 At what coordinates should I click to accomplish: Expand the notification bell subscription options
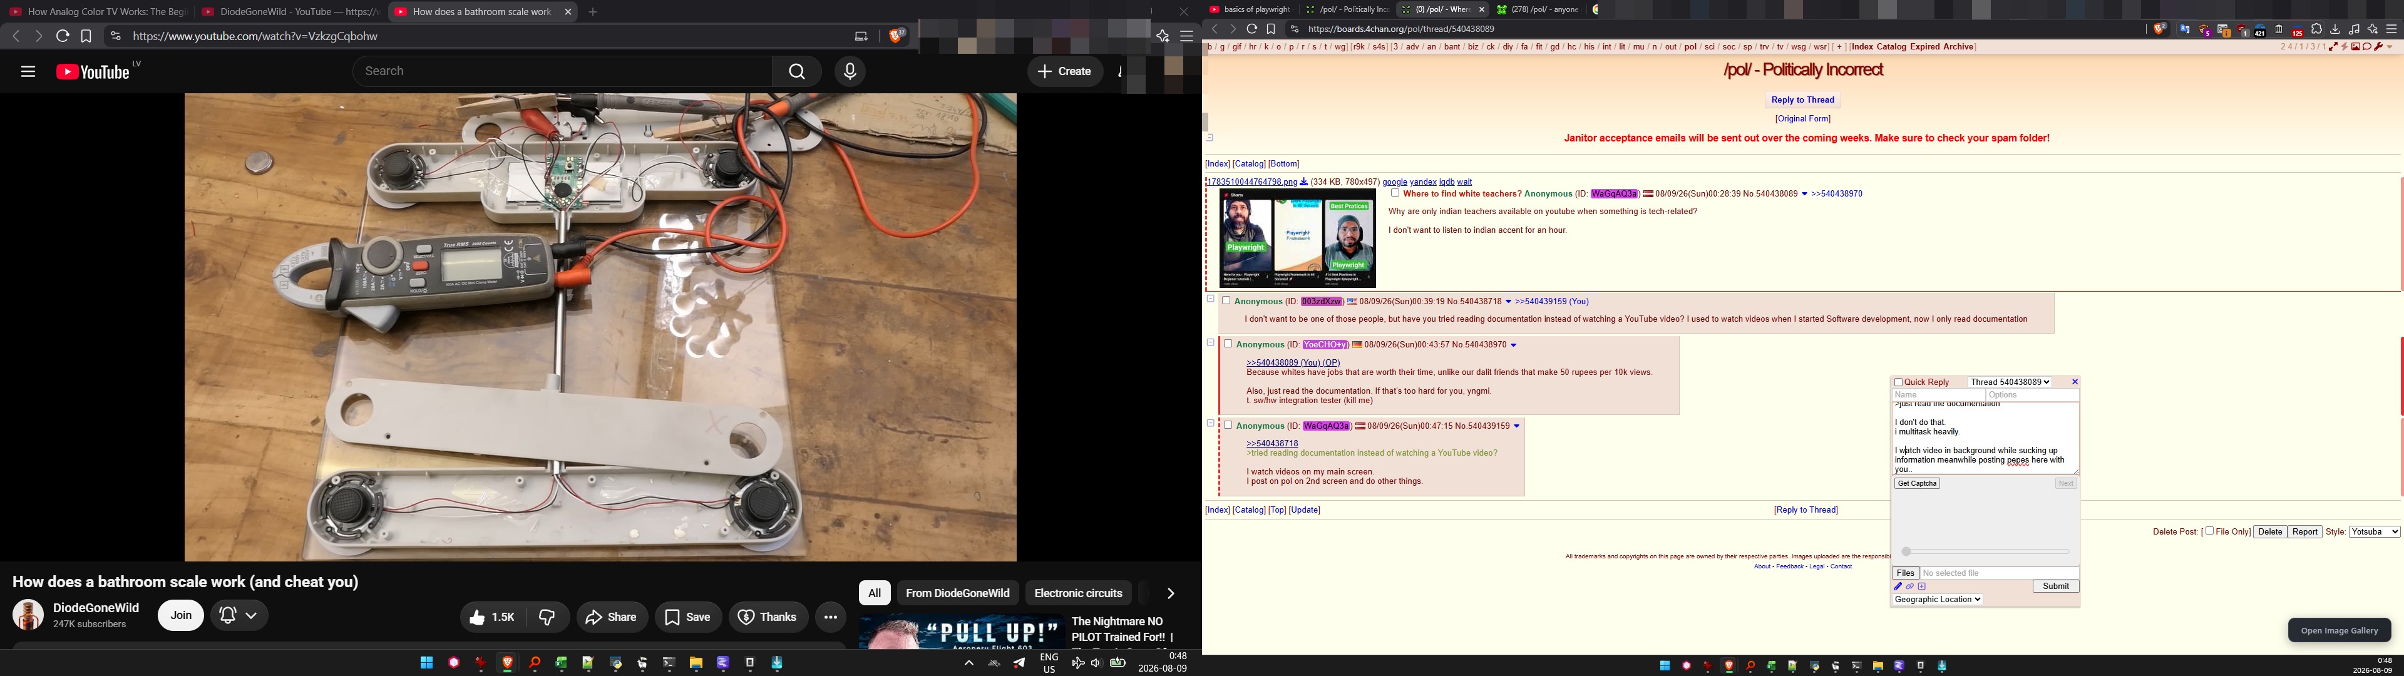240,615
